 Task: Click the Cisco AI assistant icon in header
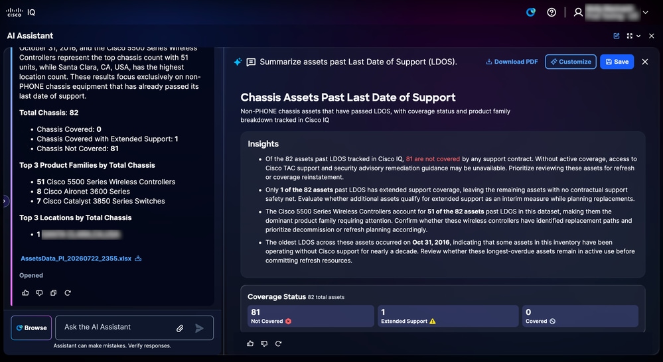click(531, 12)
